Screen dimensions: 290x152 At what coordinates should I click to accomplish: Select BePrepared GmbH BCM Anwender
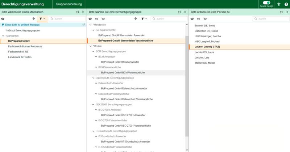click(x=120, y=62)
